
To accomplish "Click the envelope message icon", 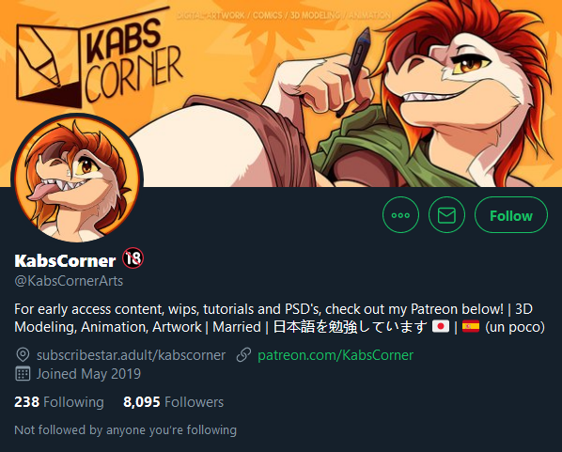I will point(446,215).
